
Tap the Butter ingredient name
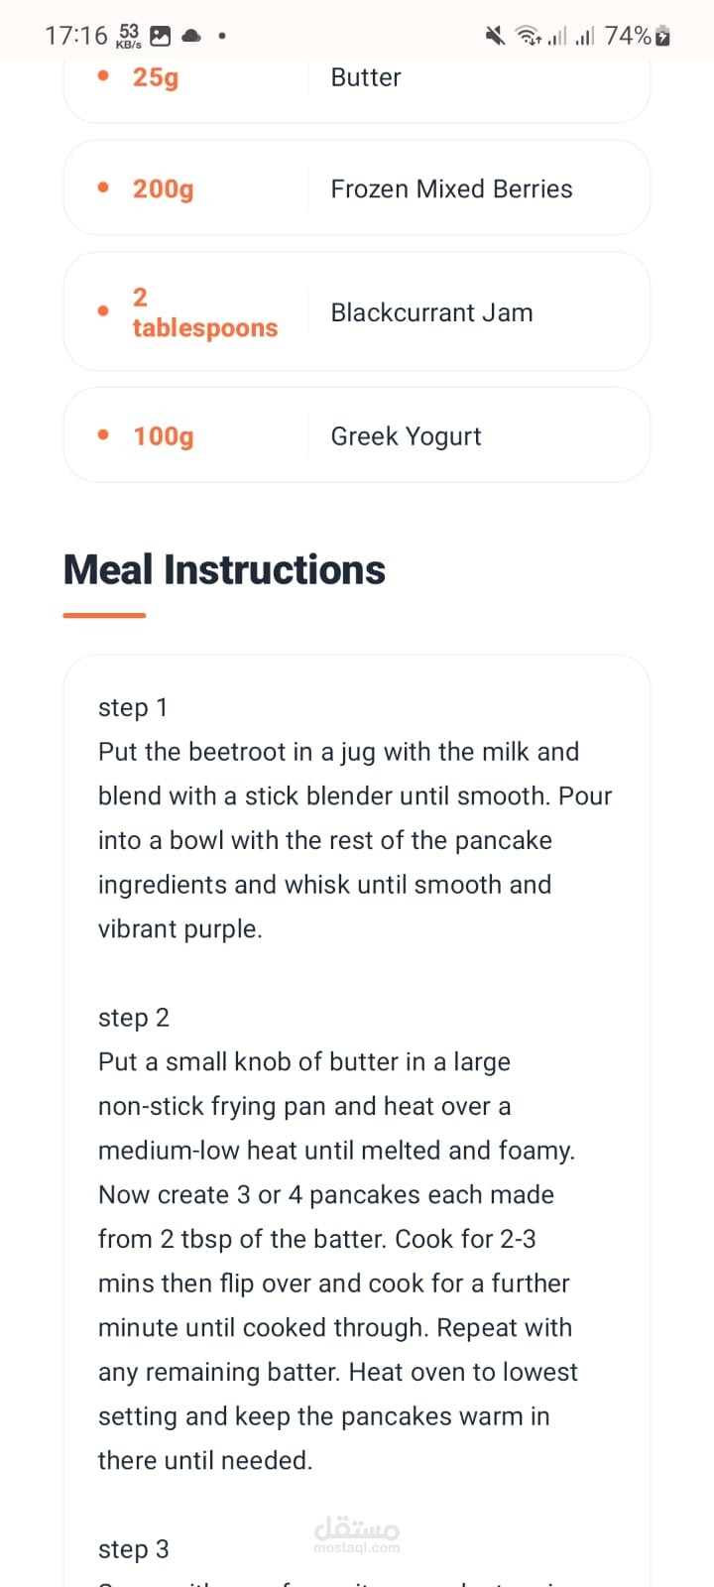point(366,77)
